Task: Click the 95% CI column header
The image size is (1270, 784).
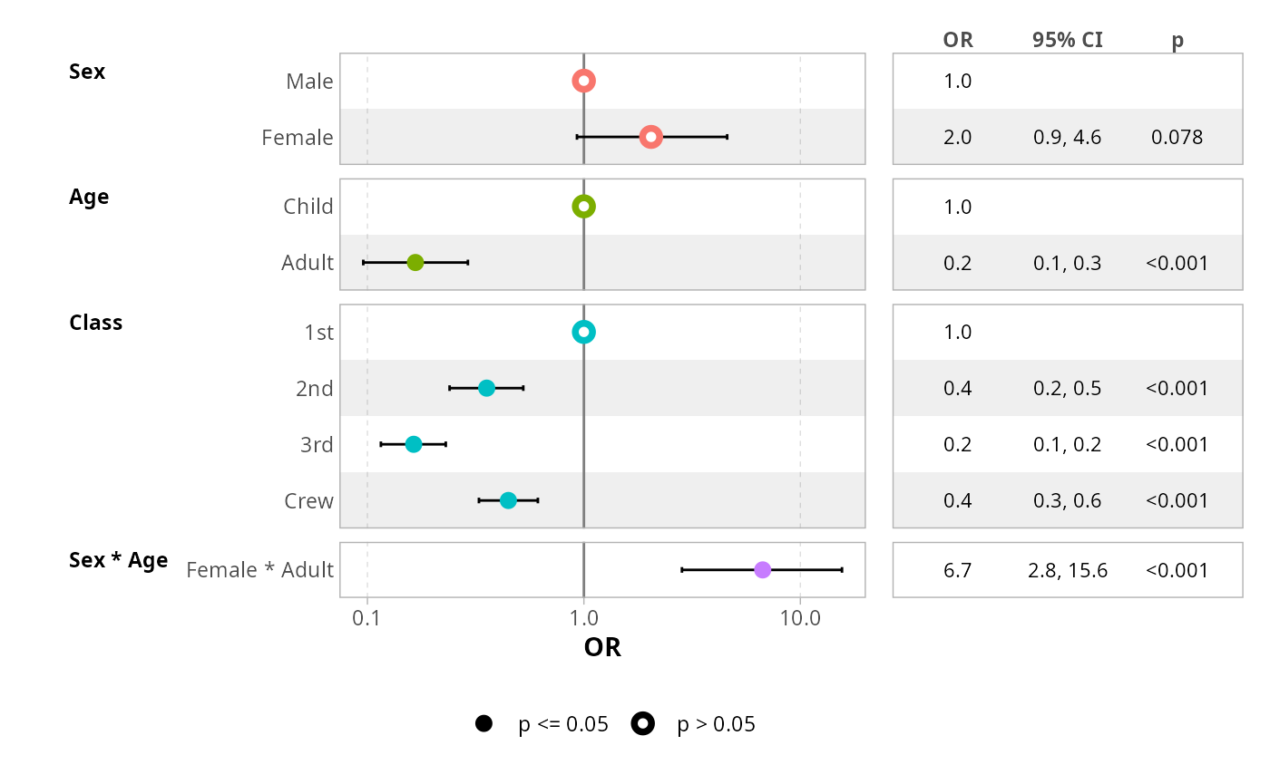Action: 1067,40
